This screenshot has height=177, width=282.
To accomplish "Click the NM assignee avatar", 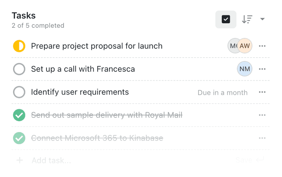I will pyautogui.click(x=245, y=69).
